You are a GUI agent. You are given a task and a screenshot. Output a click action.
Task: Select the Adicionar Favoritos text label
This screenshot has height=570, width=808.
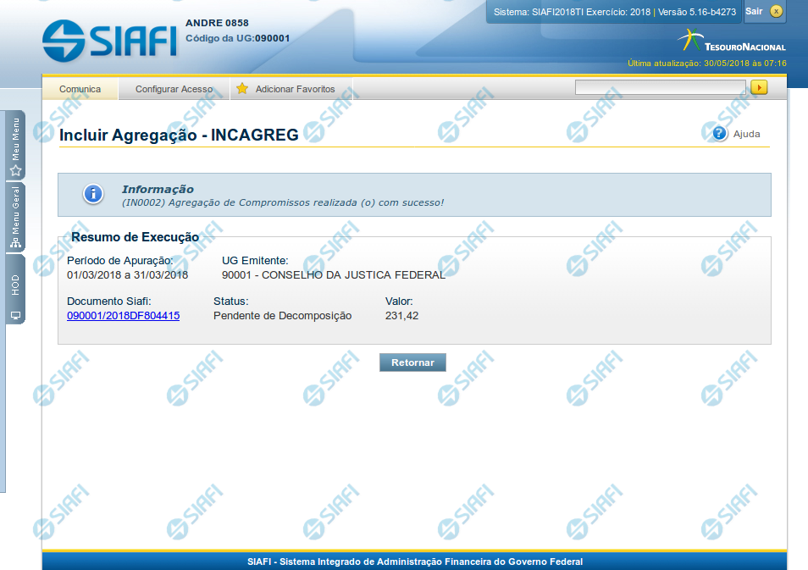point(295,89)
